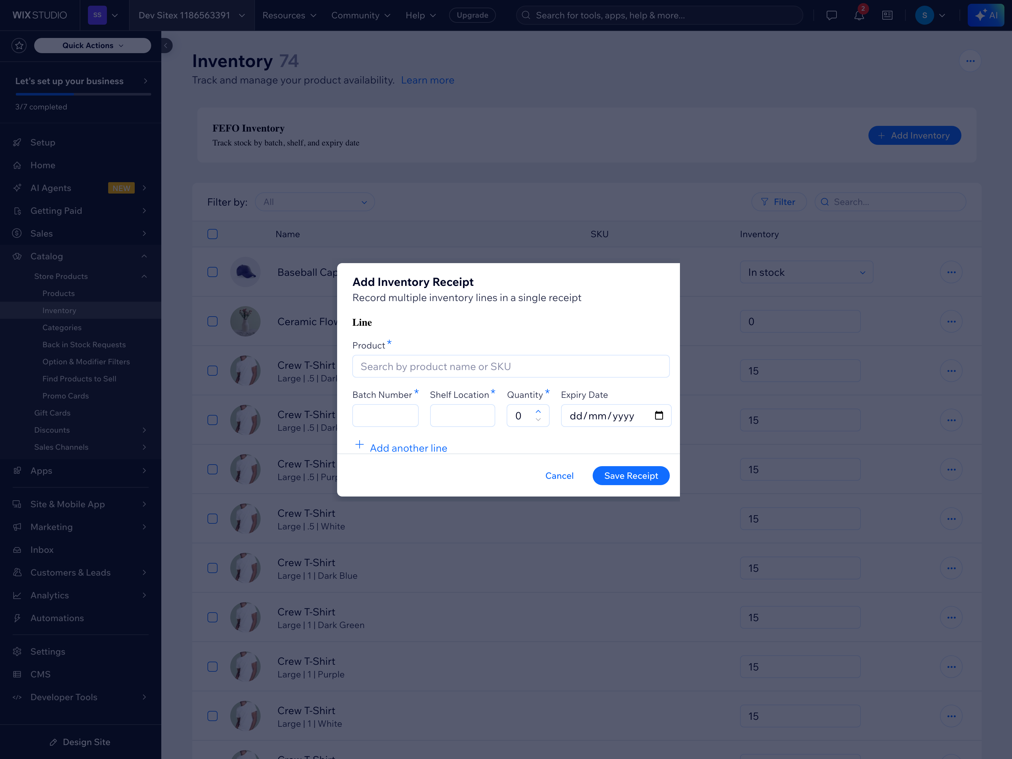Open the chat messages icon in top bar
1012x759 pixels.
tap(831, 15)
